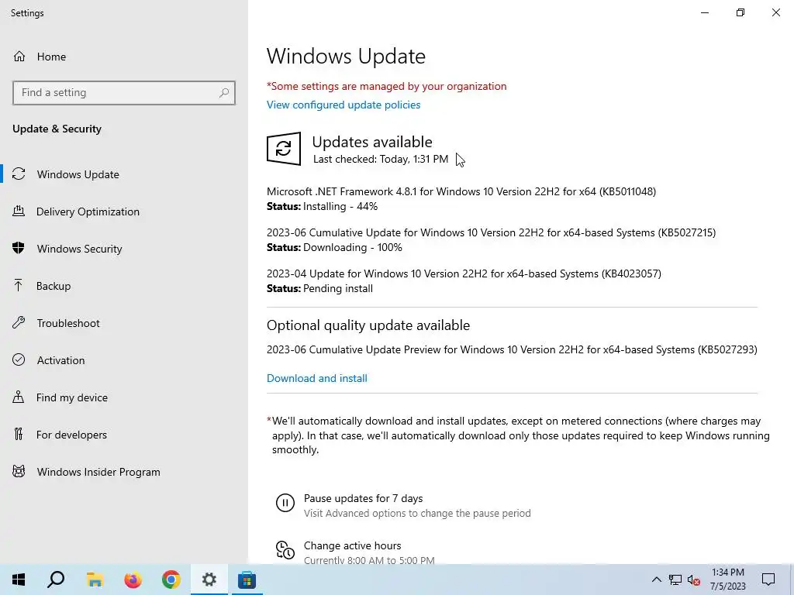Open the notification action center icon

tap(768, 580)
